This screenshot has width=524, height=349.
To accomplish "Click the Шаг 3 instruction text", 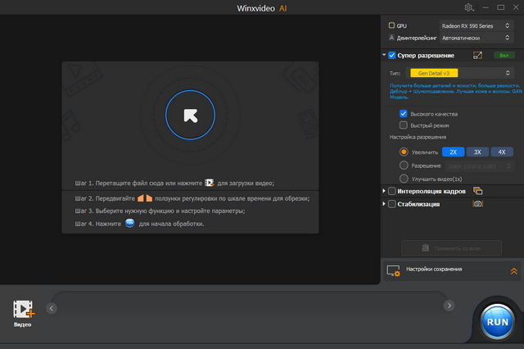I will tap(160, 211).
